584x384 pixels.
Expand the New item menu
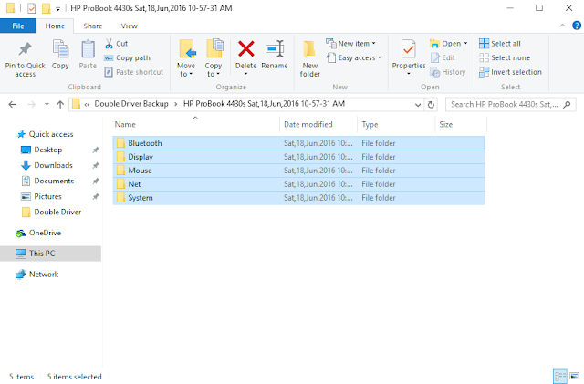[x=350, y=44]
